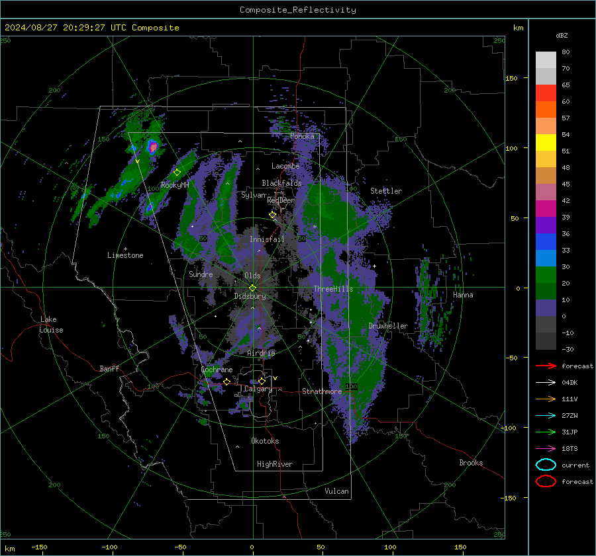This screenshot has height=556, width=596.
Task: Click the Lacombe town label
Action: tap(285, 166)
